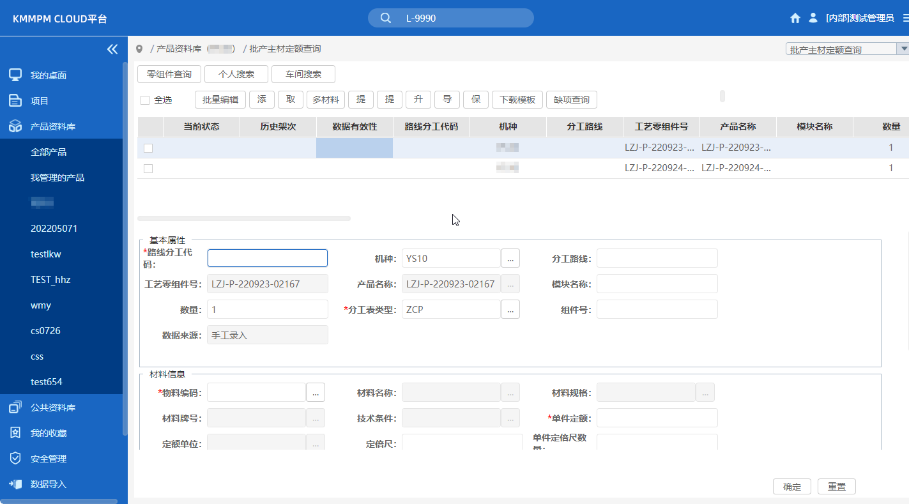Viewport: 909px width, 504px height.
Task: Select the 我的桌面 monitor icon in sidebar
Action: [15, 75]
